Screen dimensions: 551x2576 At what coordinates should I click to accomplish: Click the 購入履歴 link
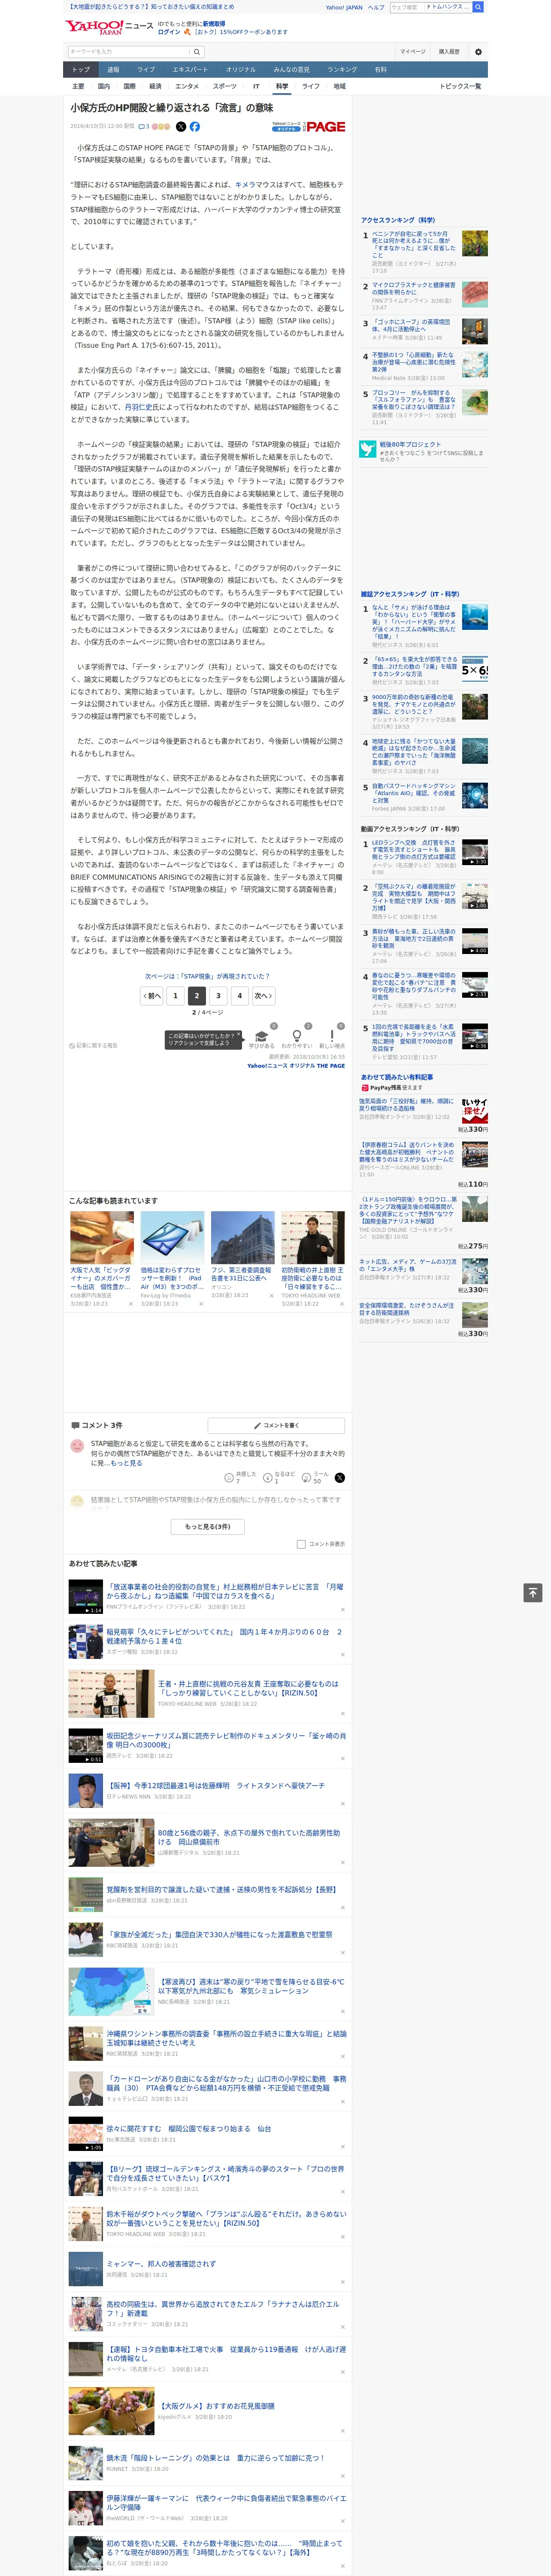pyautogui.click(x=449, y=51)
